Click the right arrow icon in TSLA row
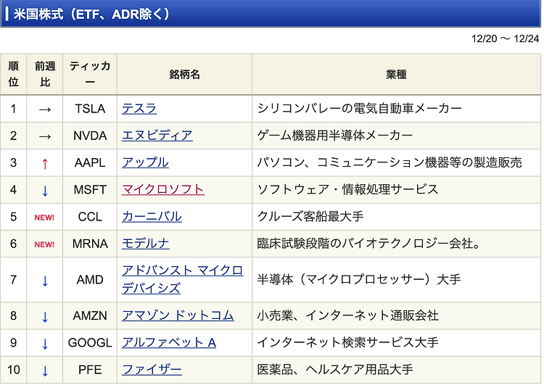This screenshot has height=385, width=544. [45, 109]
